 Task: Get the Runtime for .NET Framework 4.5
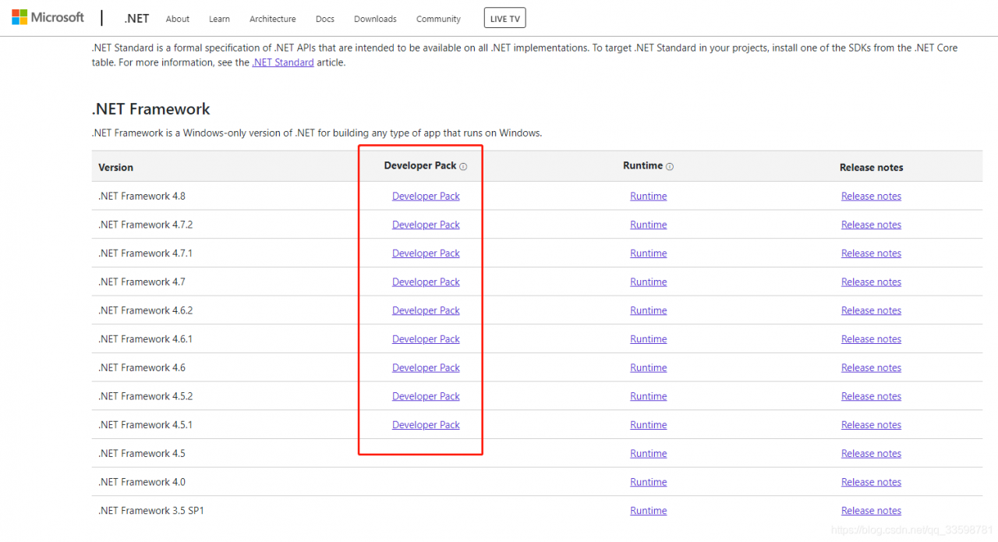tap(649, 454)
